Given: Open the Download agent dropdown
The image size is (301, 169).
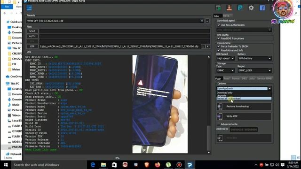Looking at the screenshot, I should pyautogui.click(x=244, y=30).
